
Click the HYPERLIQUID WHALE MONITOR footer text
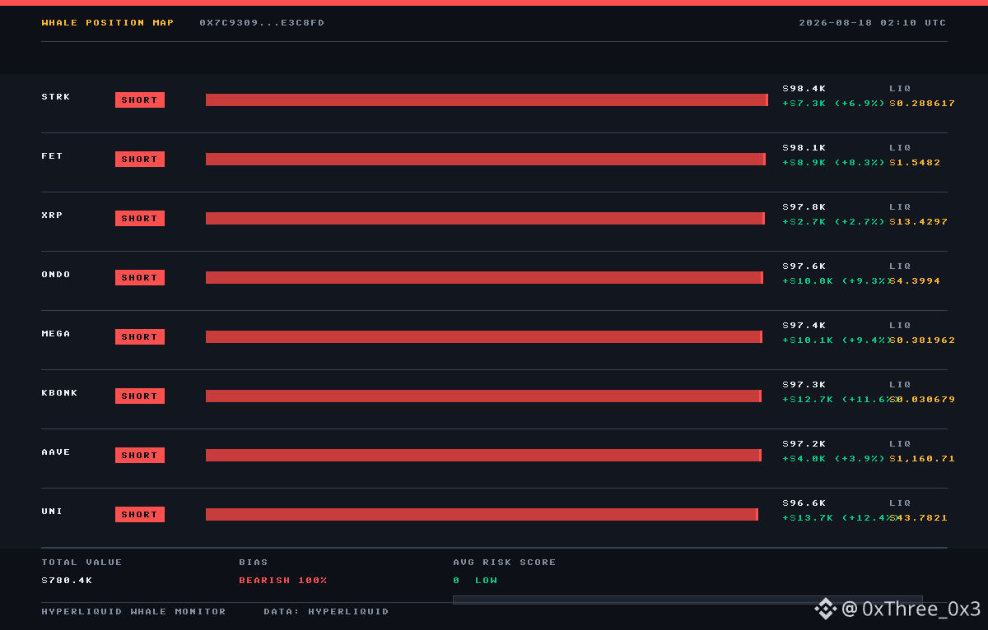click(133, 612)
